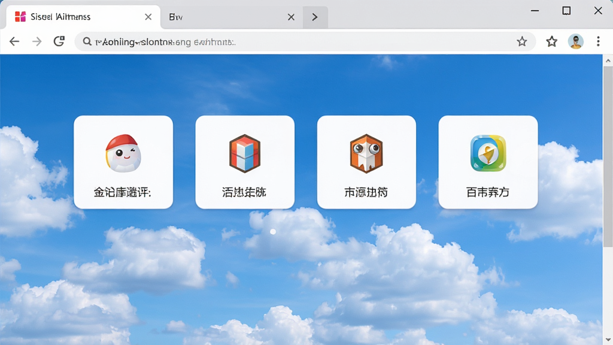This screenshot has width=613, height=345.
Task: Minimize the browser window
Action: point(535,11)
